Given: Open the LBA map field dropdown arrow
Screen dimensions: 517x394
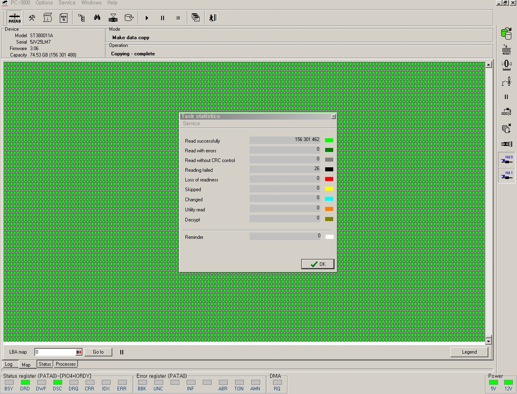Looking at the screenshot, I should 79,352.
